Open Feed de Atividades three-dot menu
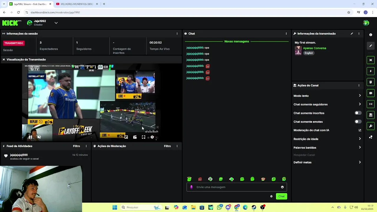This screenshot has height=212, width=377. (x=86, y=146)
